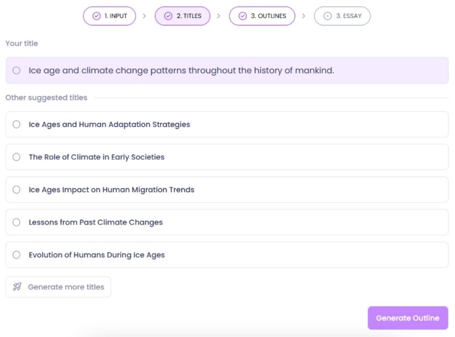Click the checkmark icon in the TITLES step

pyautogui.click(x=168, y=16)
